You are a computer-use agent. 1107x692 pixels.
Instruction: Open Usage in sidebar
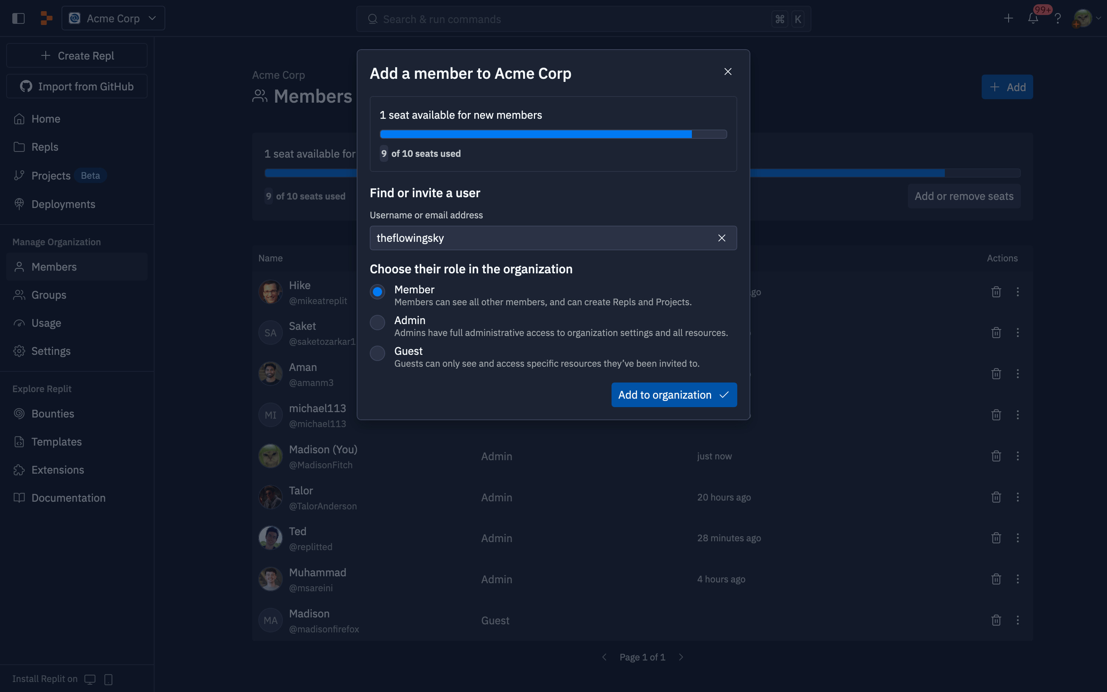pos(77,323)
